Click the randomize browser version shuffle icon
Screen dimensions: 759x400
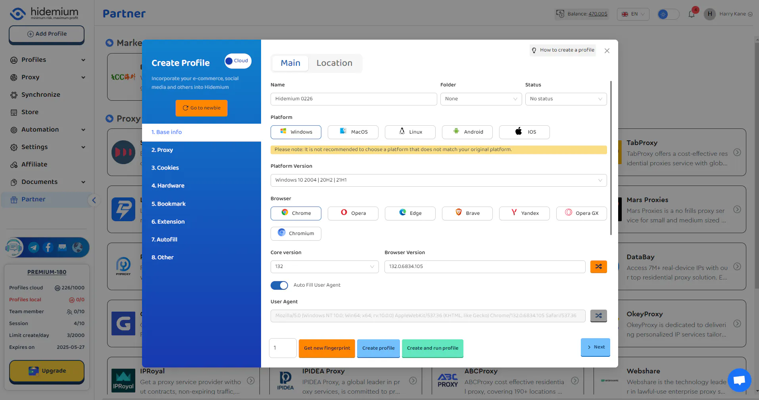pyautogui.click(x=598, y=267)
